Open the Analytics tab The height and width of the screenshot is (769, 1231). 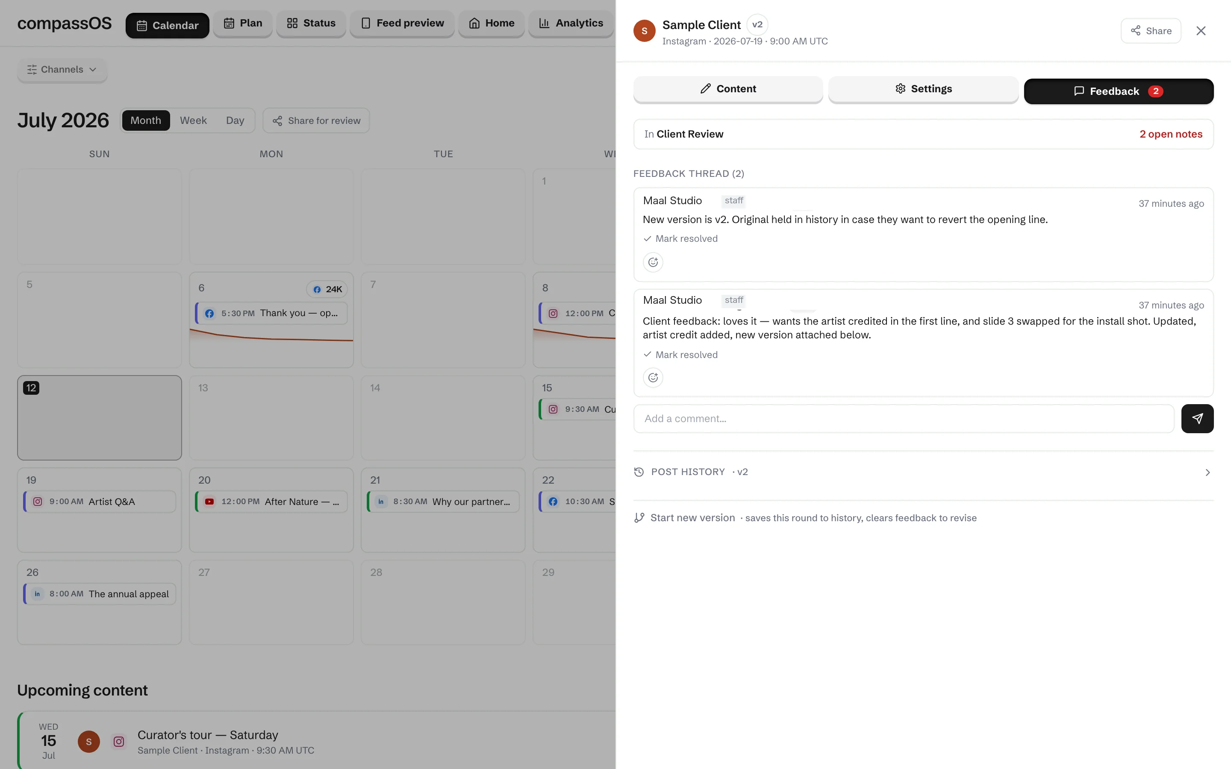coord(571,23)
